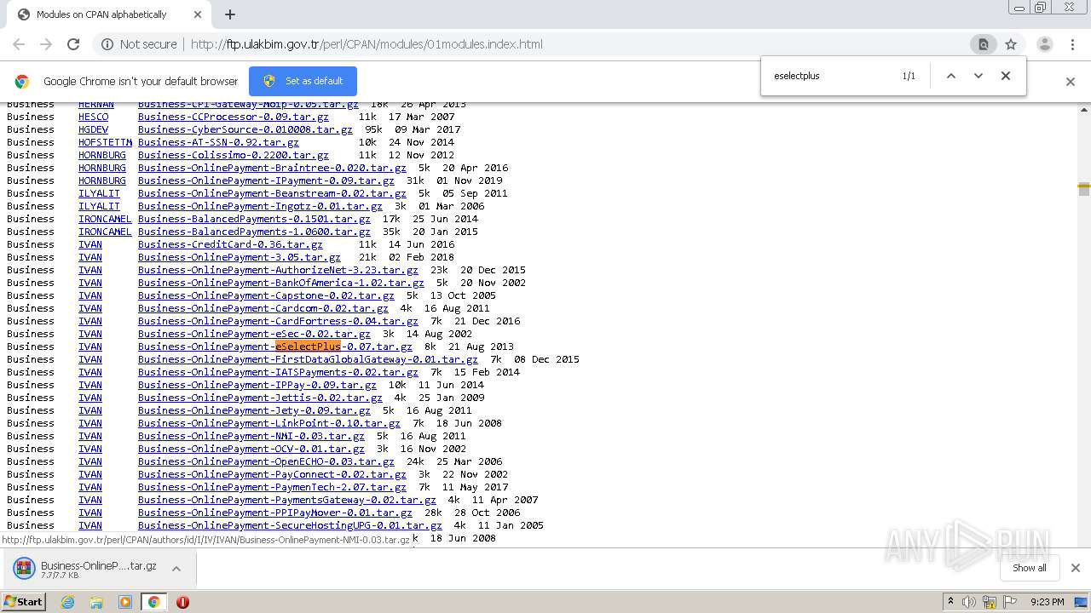1091x613 pixels.
Task: Open the volume tray icon
Action: point(969,602)
